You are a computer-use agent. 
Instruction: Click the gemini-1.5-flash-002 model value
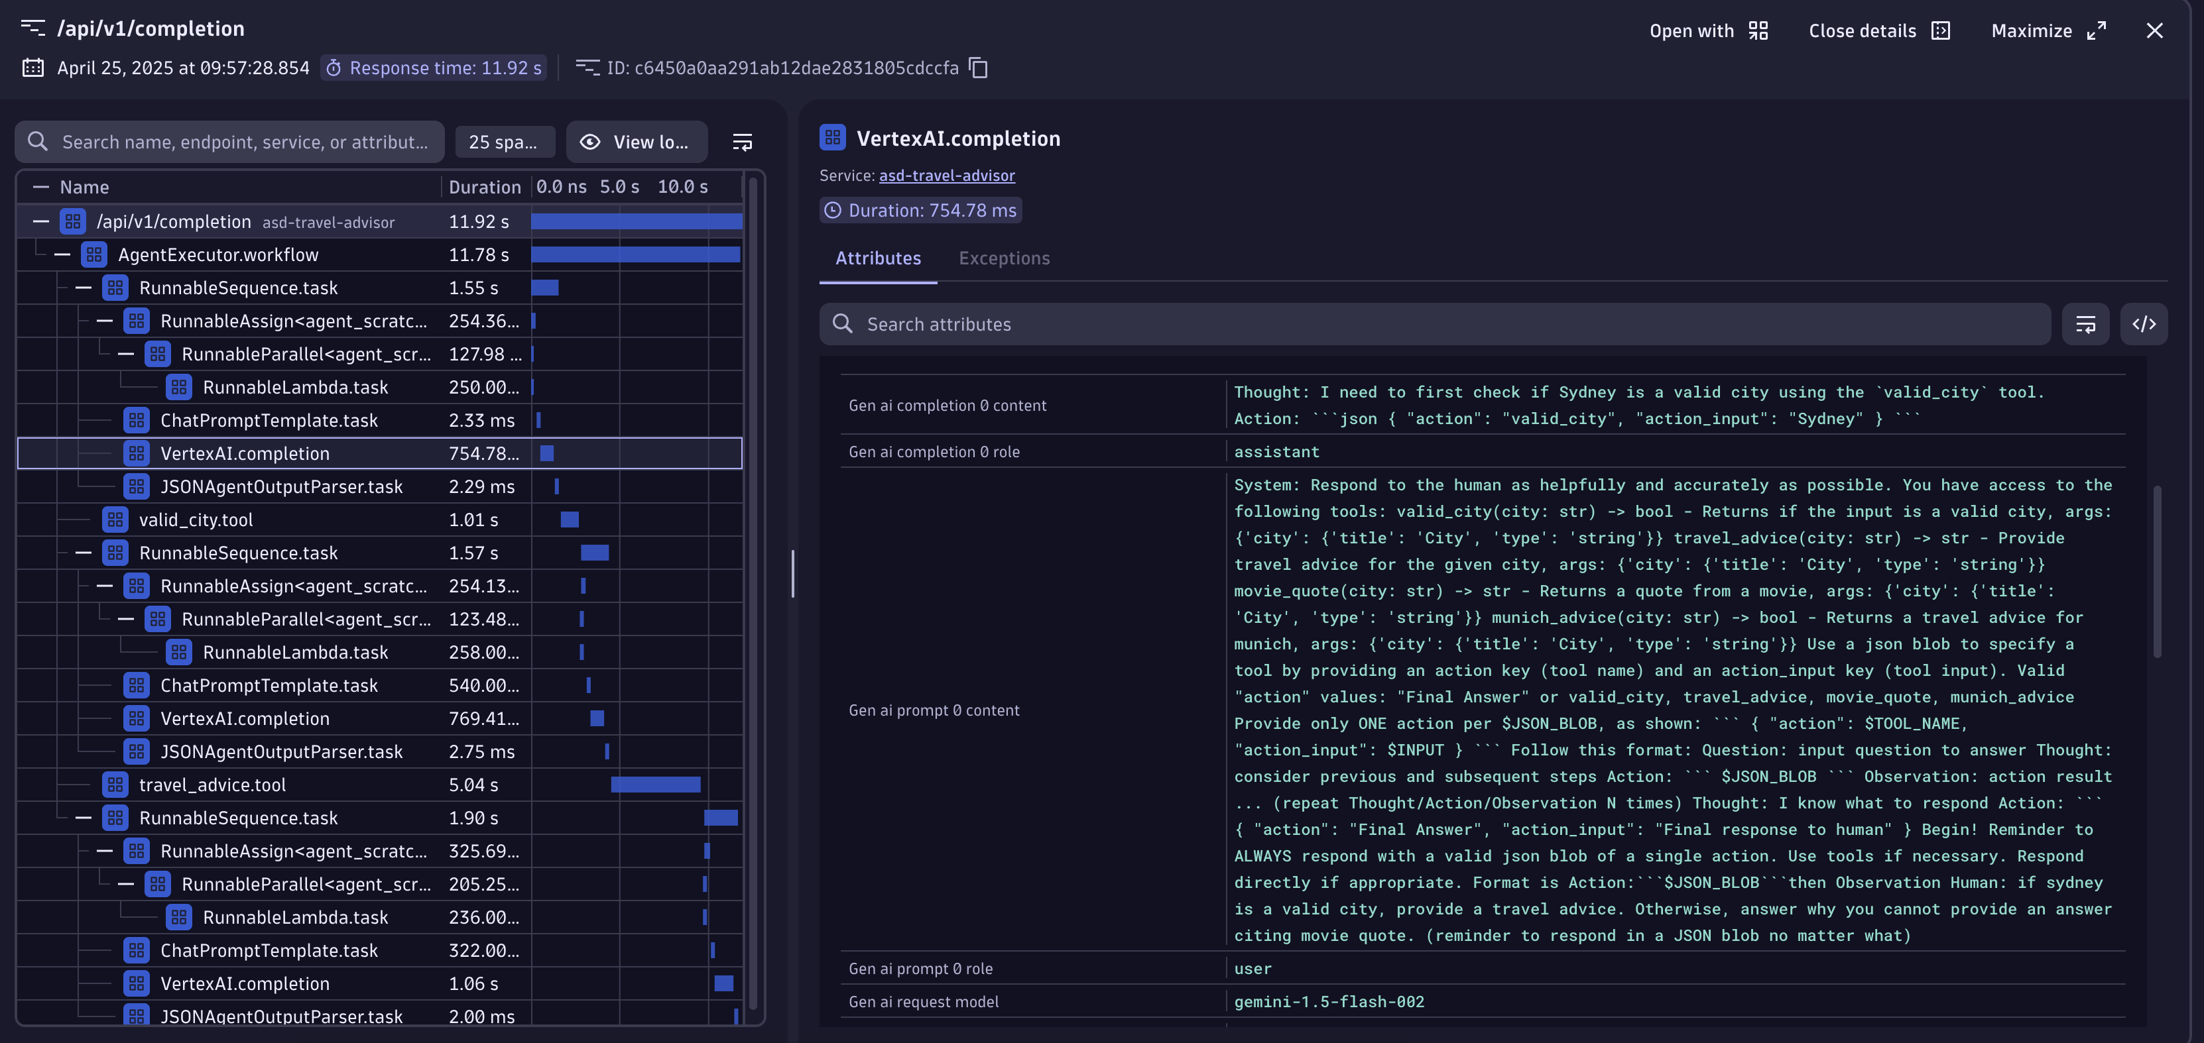click(1329, 1002)
